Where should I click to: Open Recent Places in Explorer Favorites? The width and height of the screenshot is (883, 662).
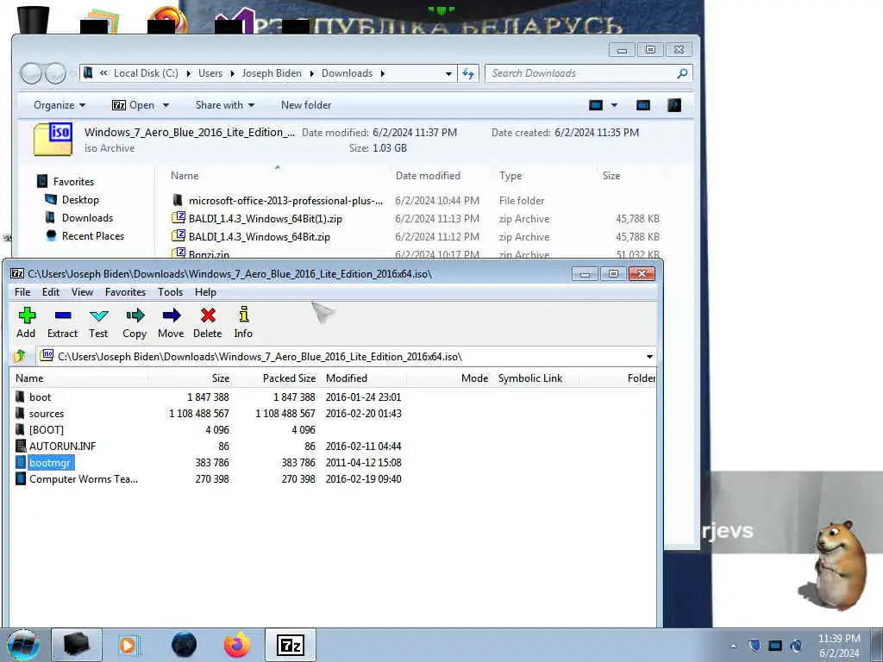pyautogui.click(x=85, y=236)
